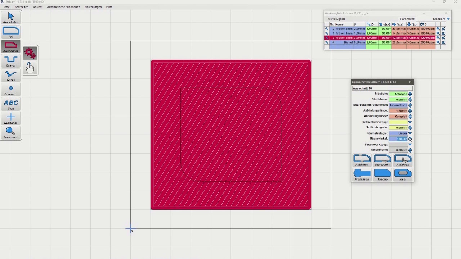
Task: Set the Nullpunkt zero point tool
Action: point(11,118)
